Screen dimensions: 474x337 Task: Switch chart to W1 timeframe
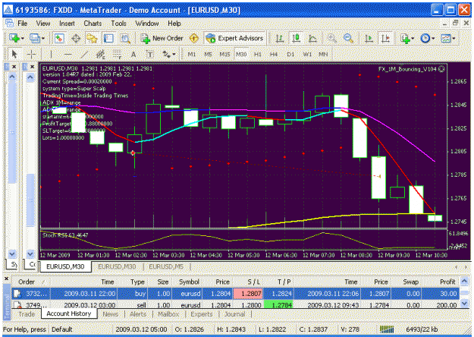pos(307,54)
